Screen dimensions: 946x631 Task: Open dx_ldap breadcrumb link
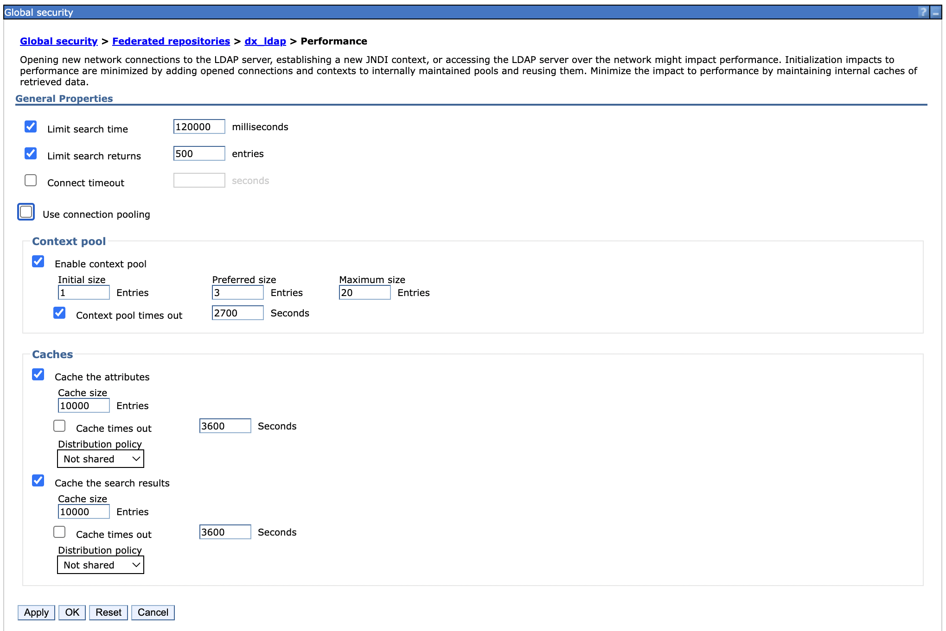(265, 41)
